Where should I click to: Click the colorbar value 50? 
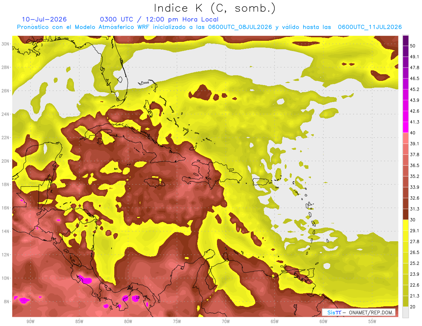pyautogui.click(x=413, y=46)
